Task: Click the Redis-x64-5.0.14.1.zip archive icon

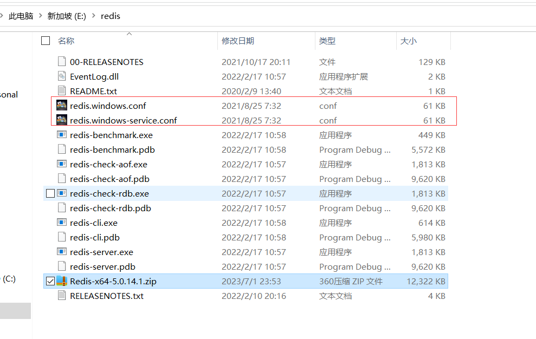Action: point(62,281)
